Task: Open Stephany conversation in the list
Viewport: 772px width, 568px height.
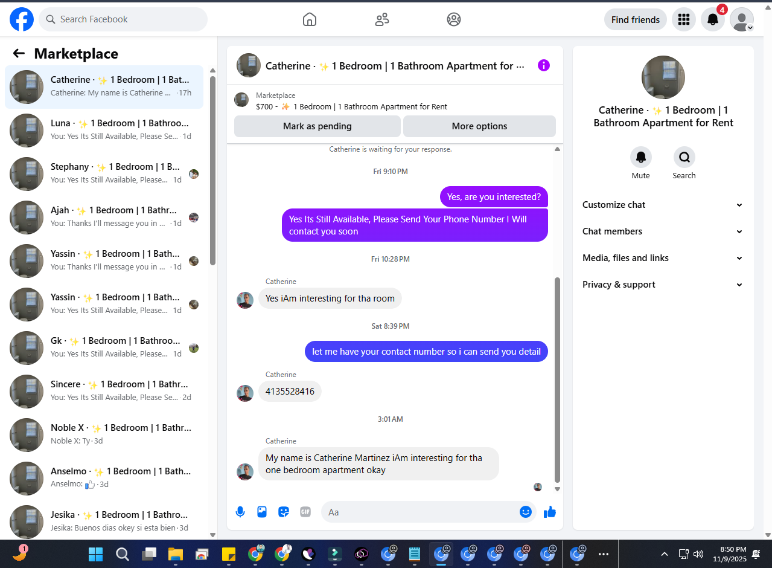Action: pos(104,174)
